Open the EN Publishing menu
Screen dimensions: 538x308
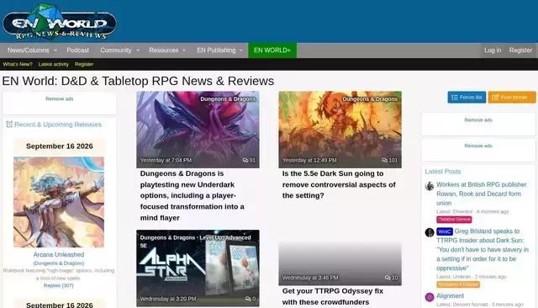point(216,50)
